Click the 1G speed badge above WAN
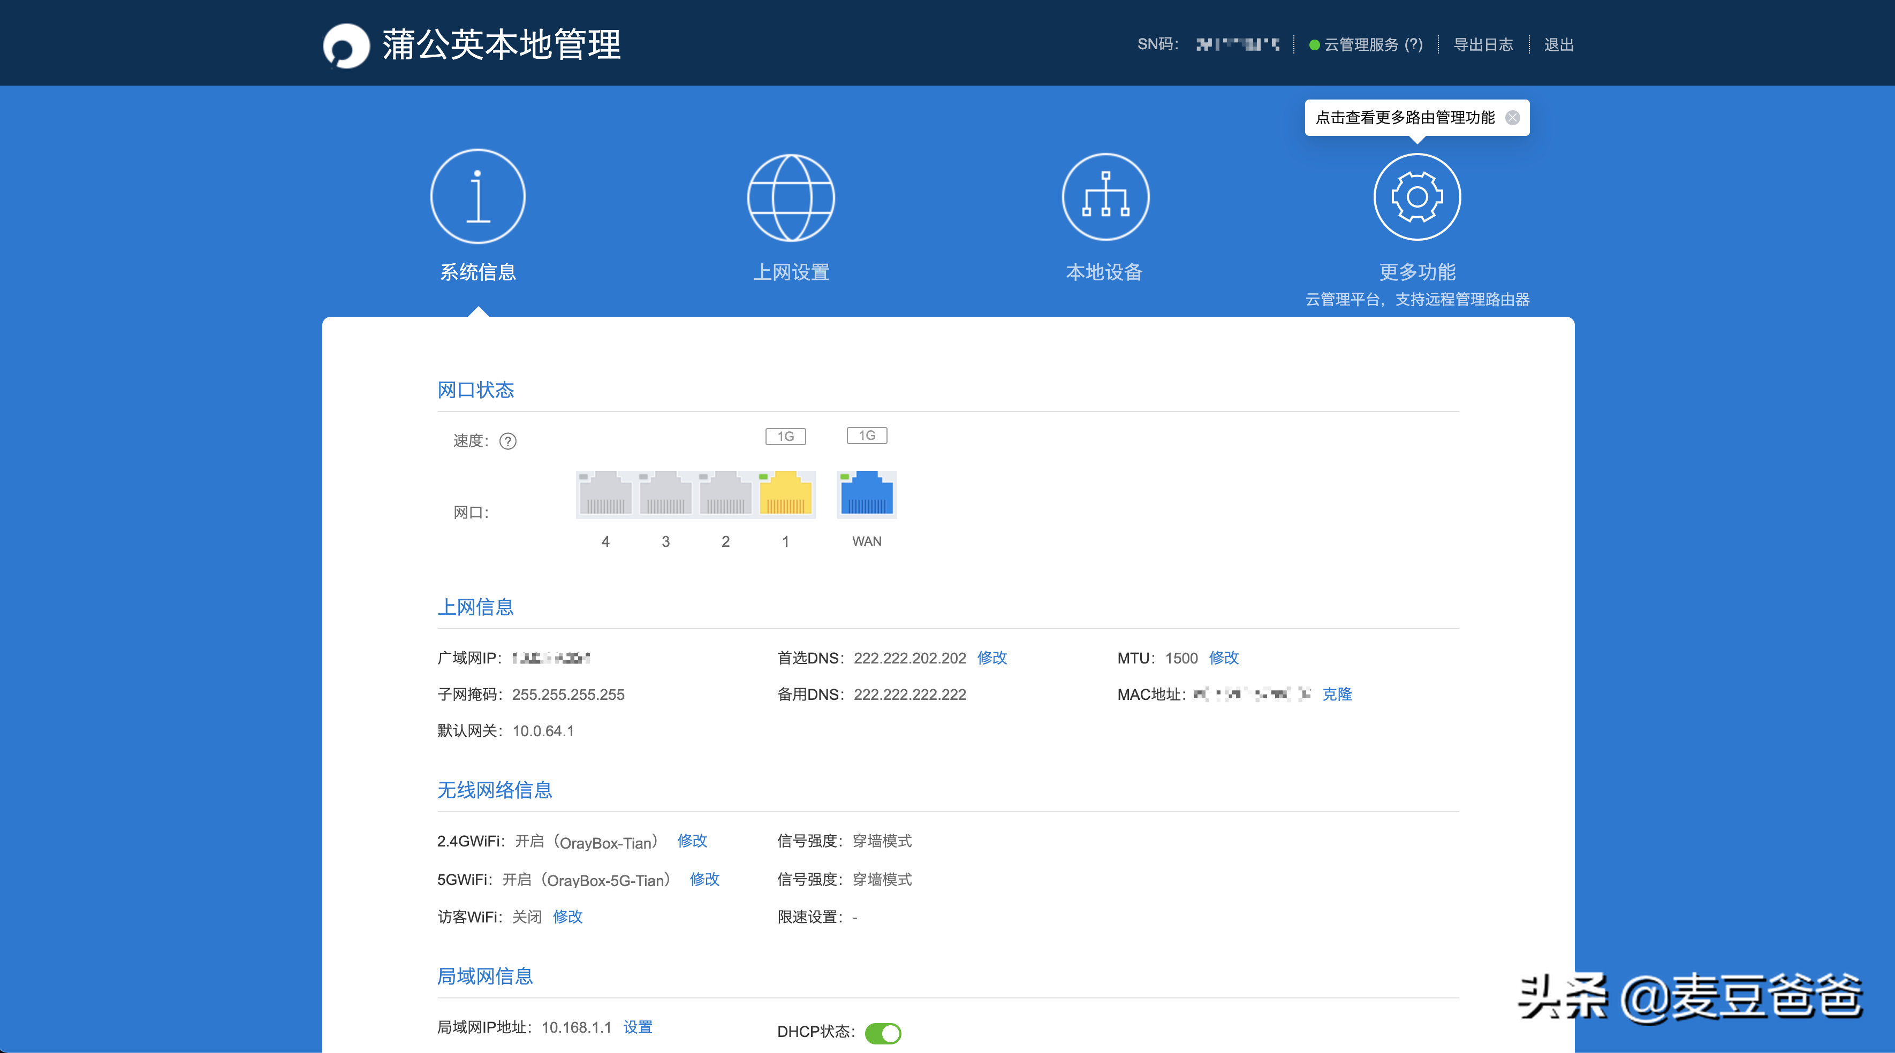 867,436
